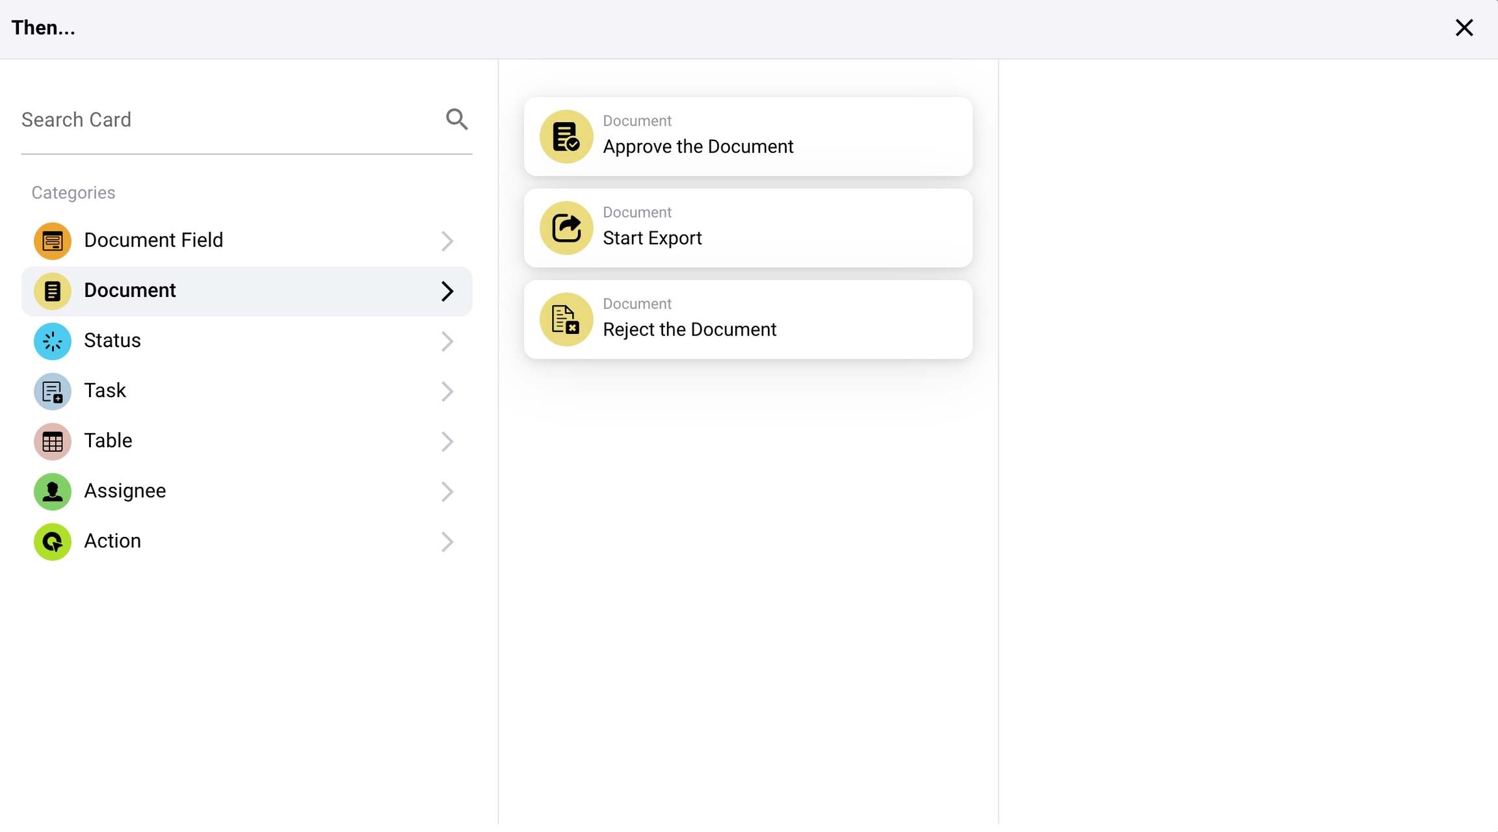
Task: Select the Document category label
Action: pyautogui.click(x=130, y=291)
